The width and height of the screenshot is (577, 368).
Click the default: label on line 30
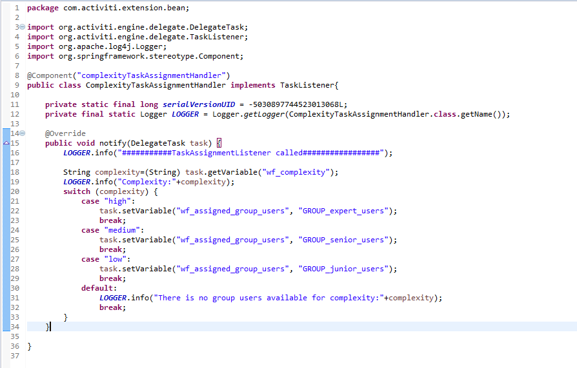(99, 288)
